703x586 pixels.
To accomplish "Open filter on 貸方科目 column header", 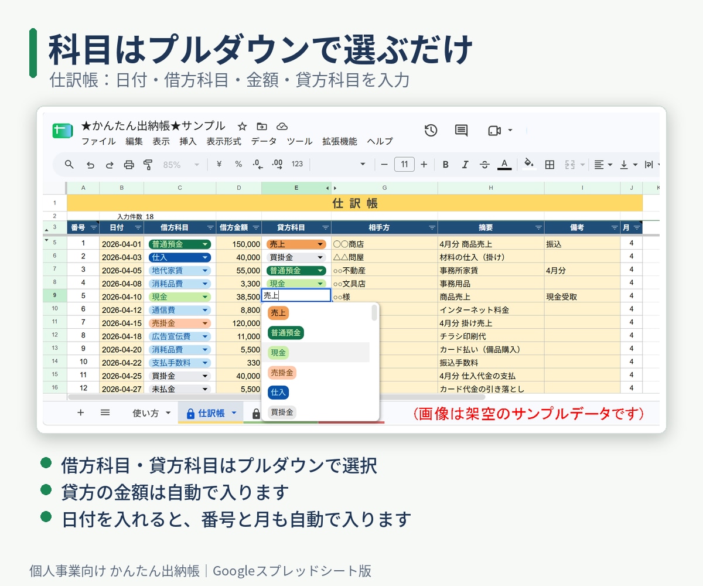I will pos(325,228).
